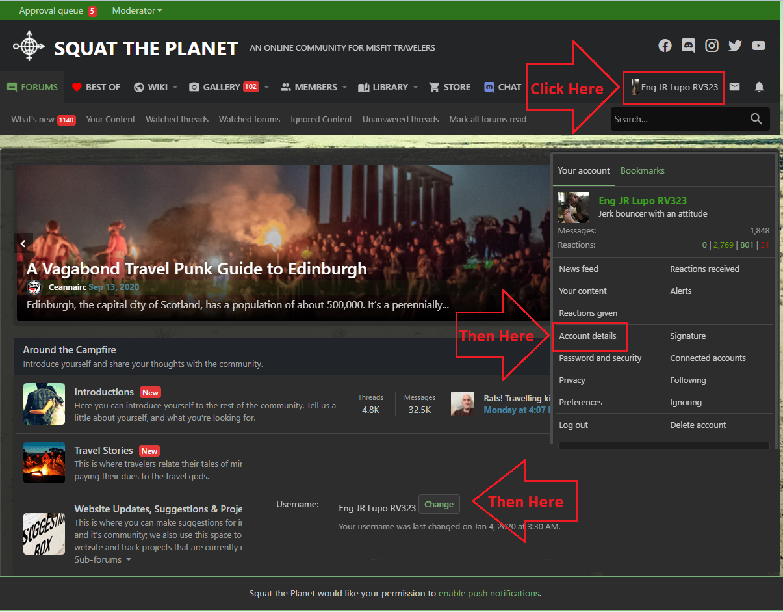
Task: Open the Travel Stories forum title
Action: 103,451
